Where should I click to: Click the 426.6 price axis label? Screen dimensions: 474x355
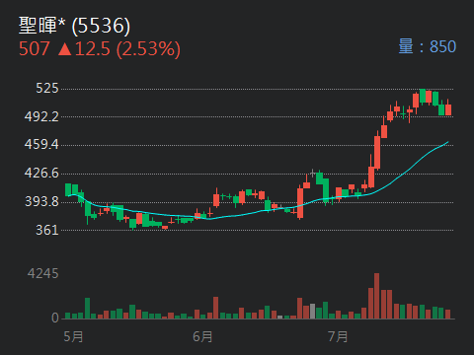pyautogui.click(x=41, y=173)
